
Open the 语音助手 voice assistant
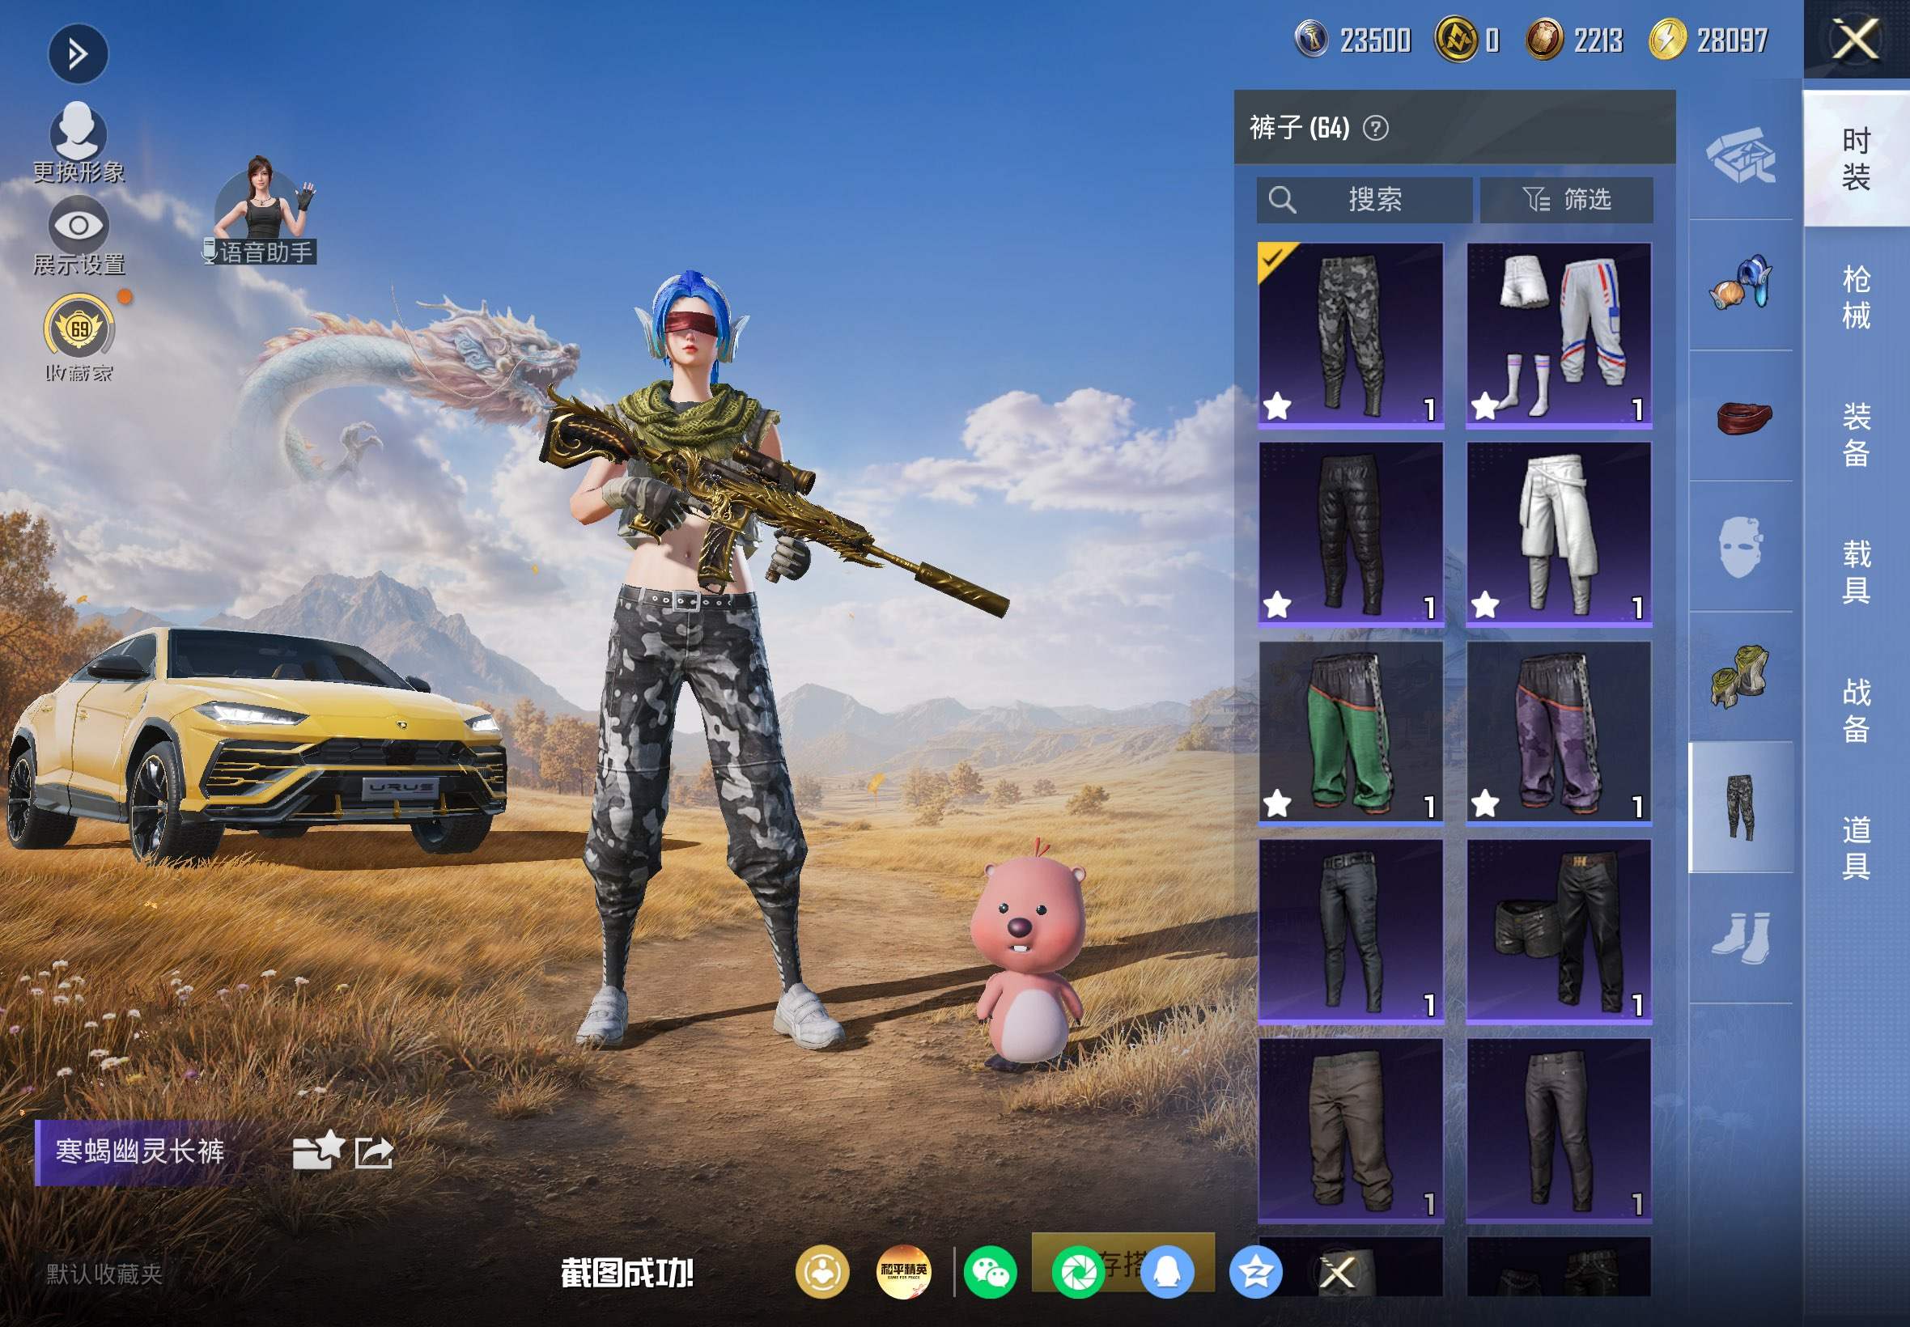[262, 212]
